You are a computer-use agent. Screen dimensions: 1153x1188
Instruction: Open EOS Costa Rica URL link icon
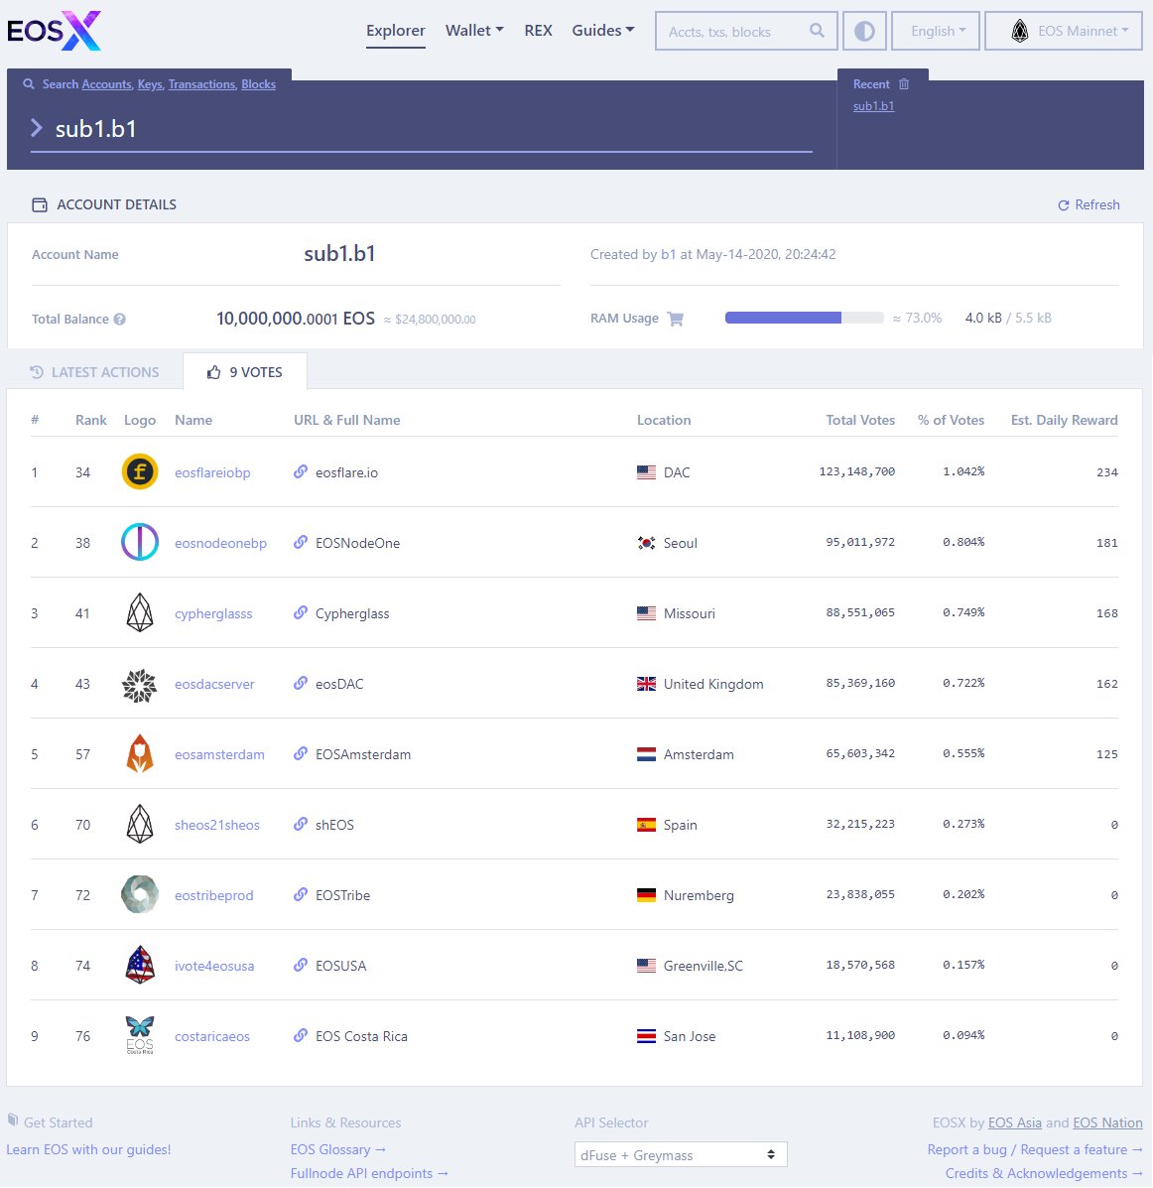301,1036
